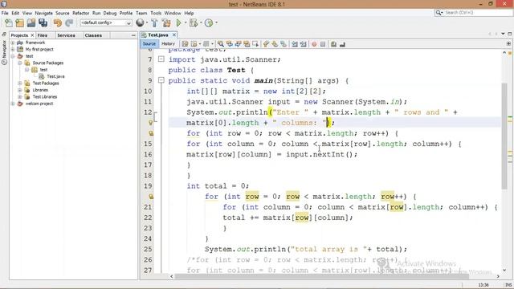Click the globe browser icon in the toolbar
514x289 pixels.
(140, 22)
